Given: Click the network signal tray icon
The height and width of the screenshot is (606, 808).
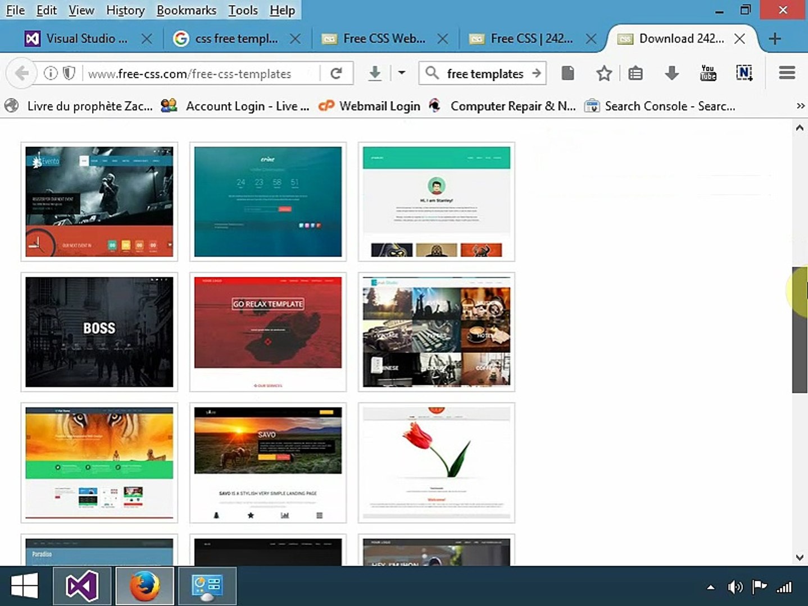Looking at the screenshot, I should tap(784, 587).
